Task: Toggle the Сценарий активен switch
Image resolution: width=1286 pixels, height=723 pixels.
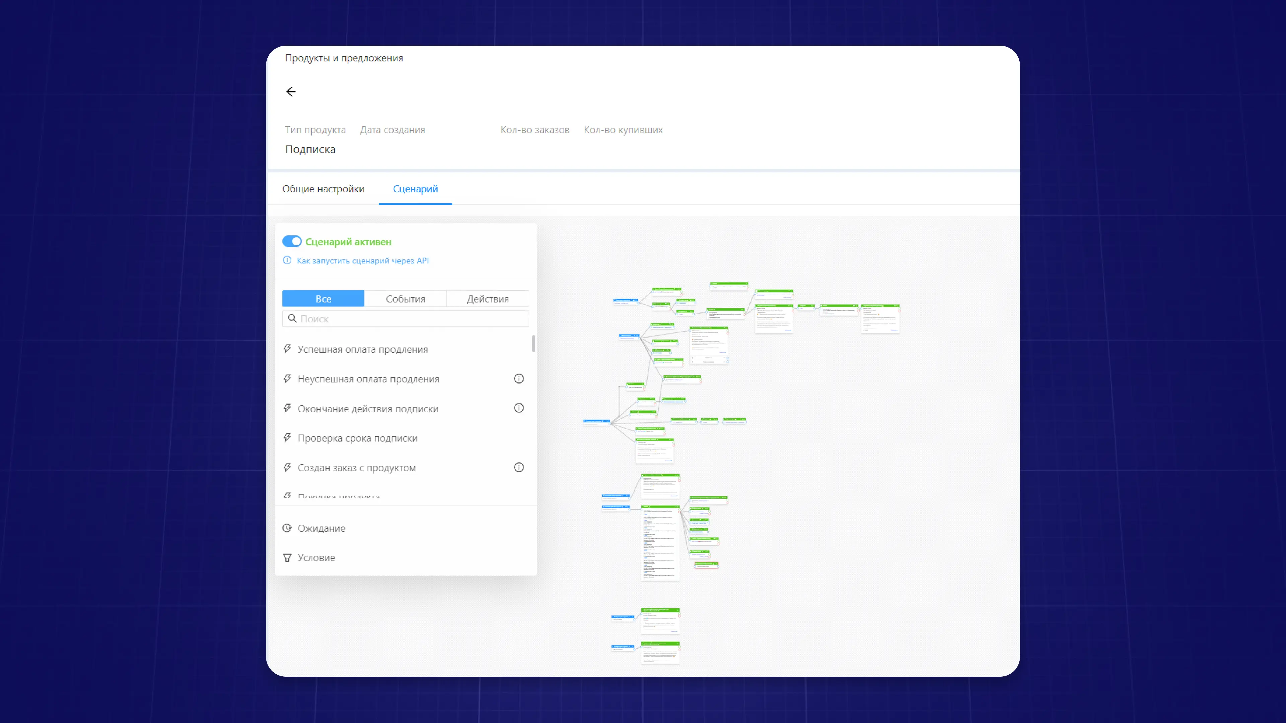Action: point(292,241)
